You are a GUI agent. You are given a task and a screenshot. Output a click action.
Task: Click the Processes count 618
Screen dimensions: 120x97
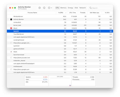pyautogui.click(x=93, y=80)
